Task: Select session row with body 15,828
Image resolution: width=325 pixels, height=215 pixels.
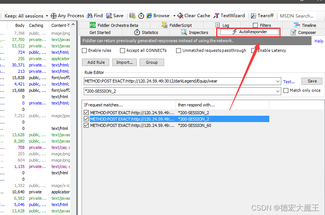Action: (x=35, y=78)
